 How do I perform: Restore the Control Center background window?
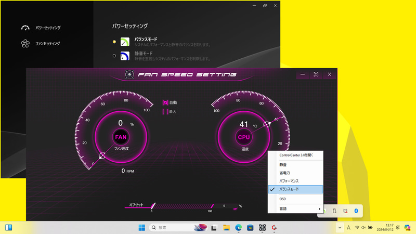point(265,6)
